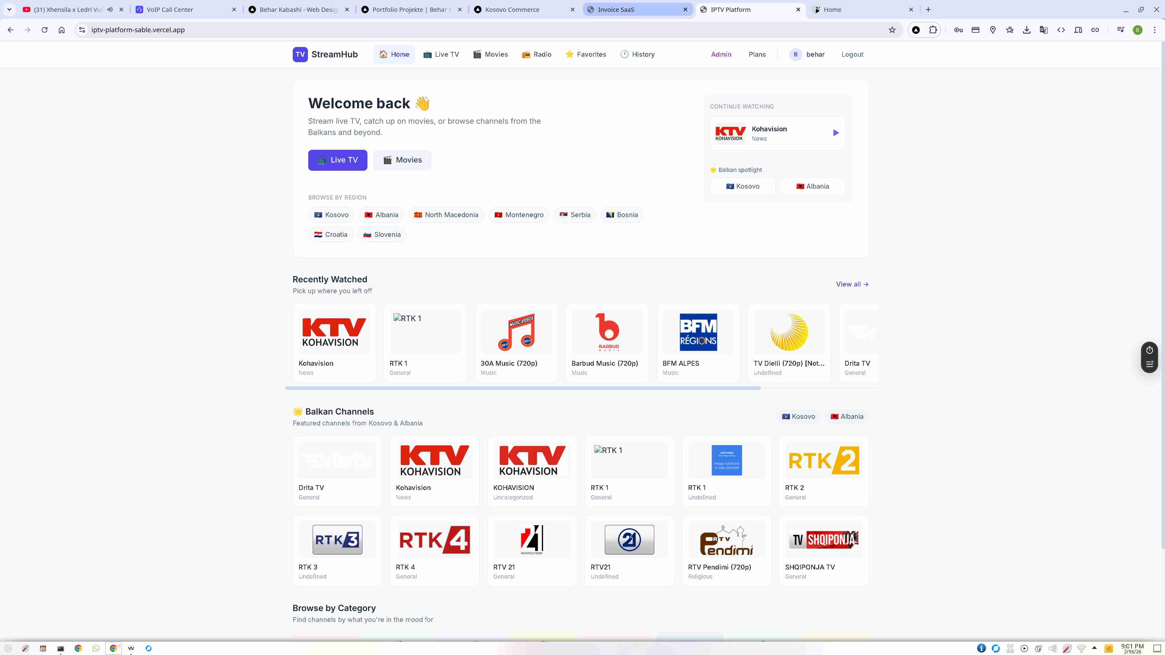This screenshot has height=655, width=1165.
Task: Click the purple Live TV button
Action: pos(337,160)
